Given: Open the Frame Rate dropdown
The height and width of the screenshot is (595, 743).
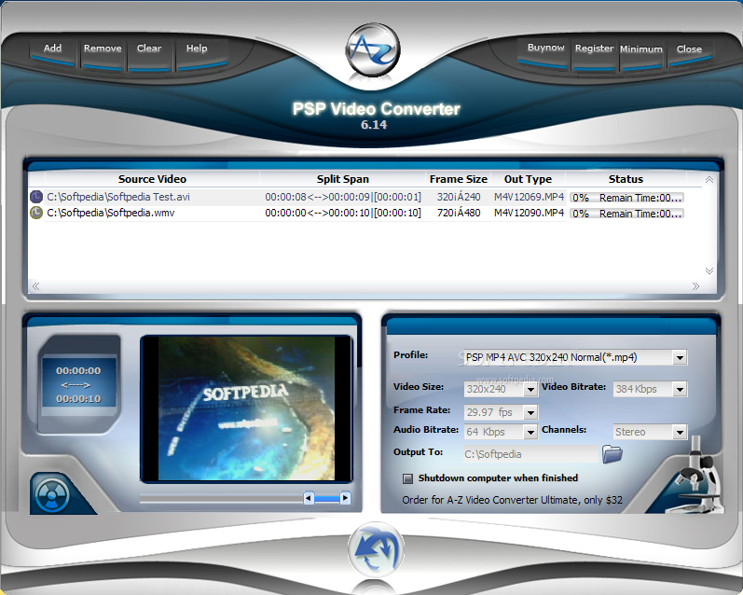Looking at the screenshot, I should click(x=530, y=412).
